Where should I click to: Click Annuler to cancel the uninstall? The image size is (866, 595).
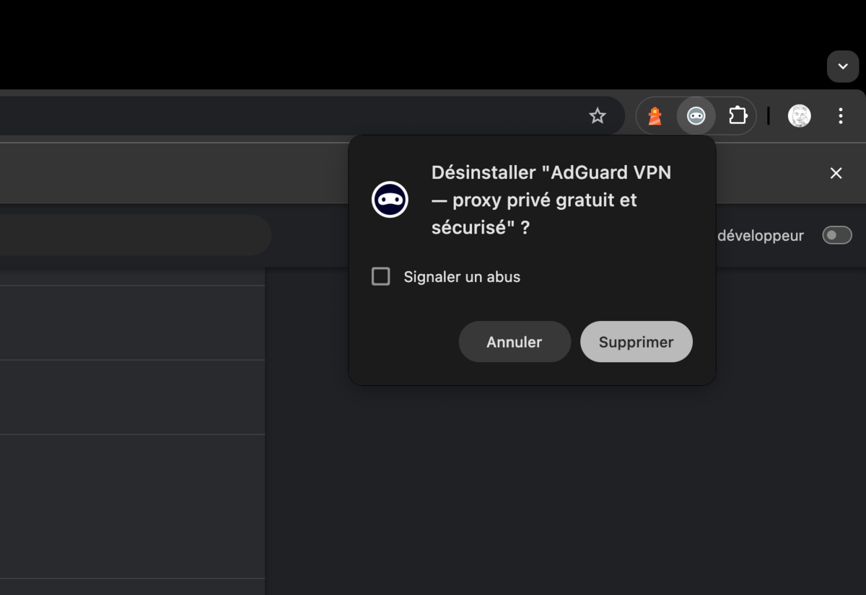click(x=515, y=342)
